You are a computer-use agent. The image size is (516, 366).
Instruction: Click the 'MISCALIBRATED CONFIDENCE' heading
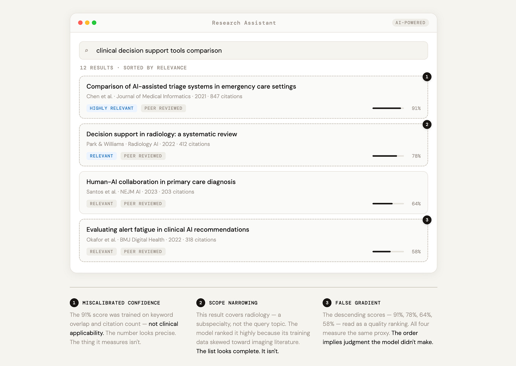121,303
